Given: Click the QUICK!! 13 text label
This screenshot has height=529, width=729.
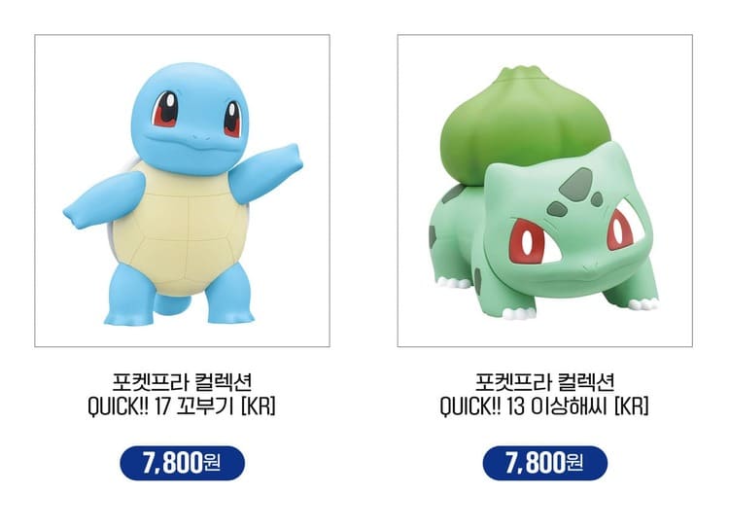Looking at the screenshot, I should pyautogui.click(x=482, y=406).
